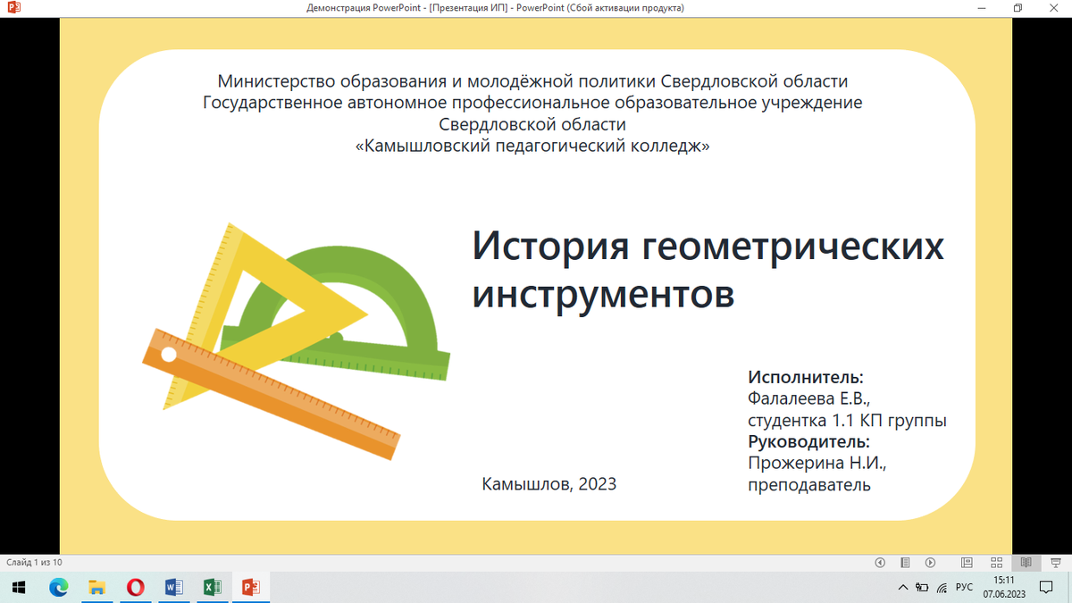Switch to Word from taskbar
The height and width of the screenshot is (603, 1072).
point(174,587)
